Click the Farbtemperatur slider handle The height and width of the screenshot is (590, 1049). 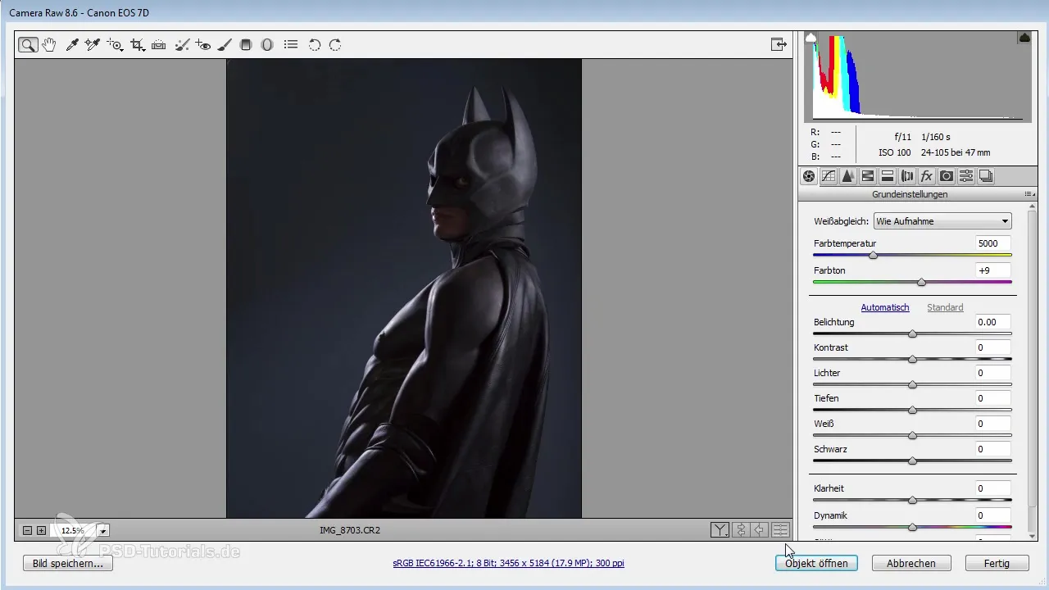pyautogui.click(x=874, y=256)
